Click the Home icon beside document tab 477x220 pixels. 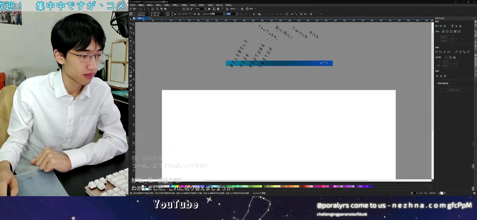(x=134, y=18)
